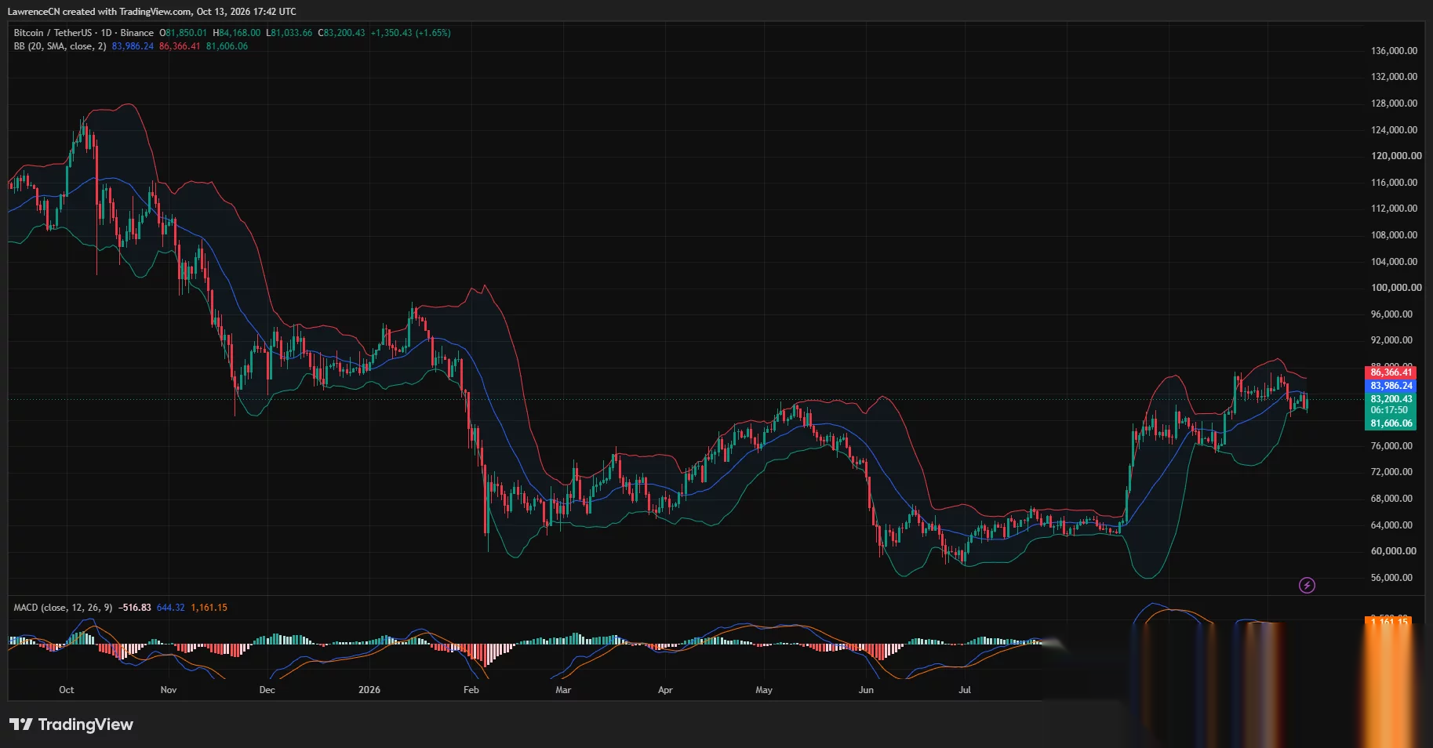Click the green 83,200.43 last price label
1433x748 pixels.
coord(1391,399)
